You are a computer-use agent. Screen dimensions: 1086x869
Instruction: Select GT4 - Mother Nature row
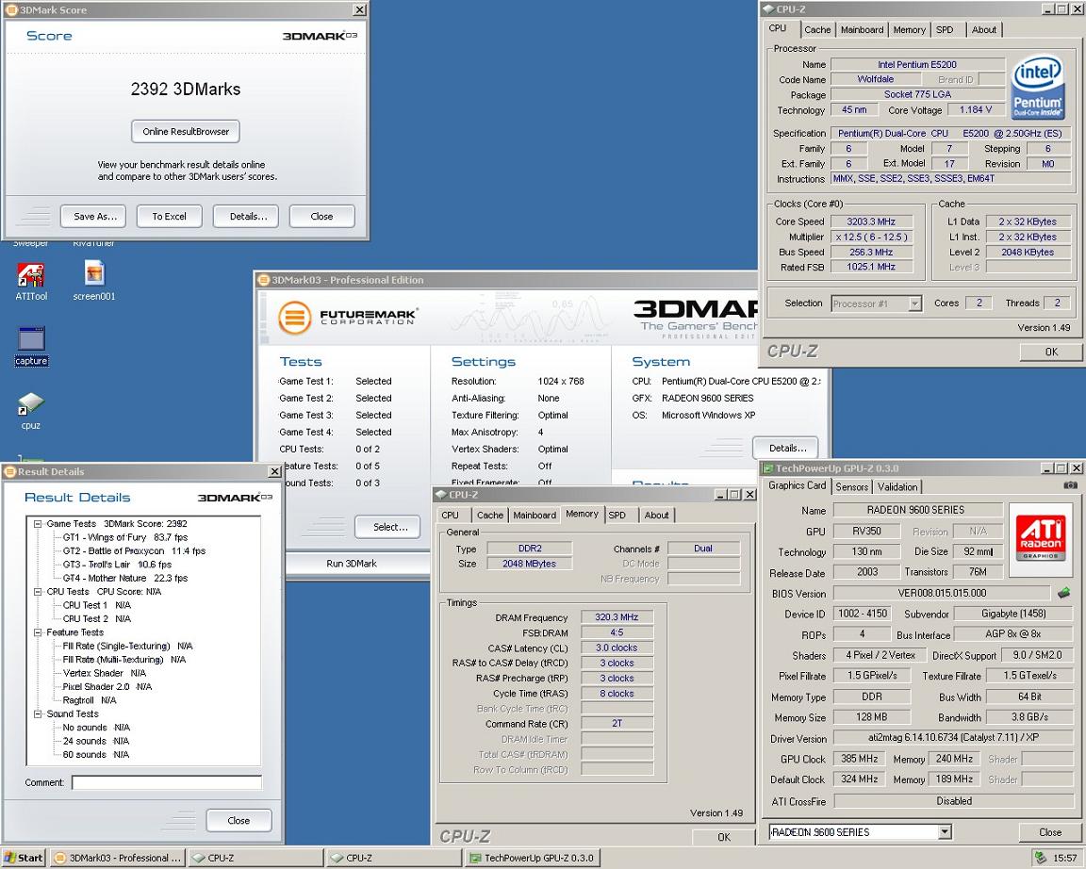coord(124,578)
